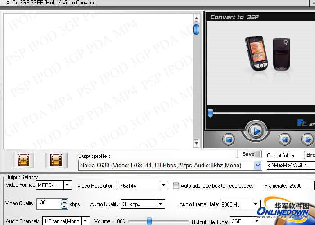Increase Video Quality with the up arrow
The height and width of the screenshot is (225, 315).
pos(64,202)
